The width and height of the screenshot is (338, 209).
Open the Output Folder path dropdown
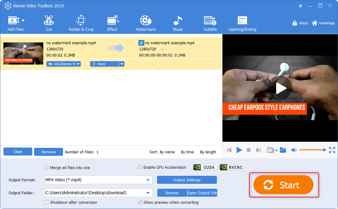[148, 193]
